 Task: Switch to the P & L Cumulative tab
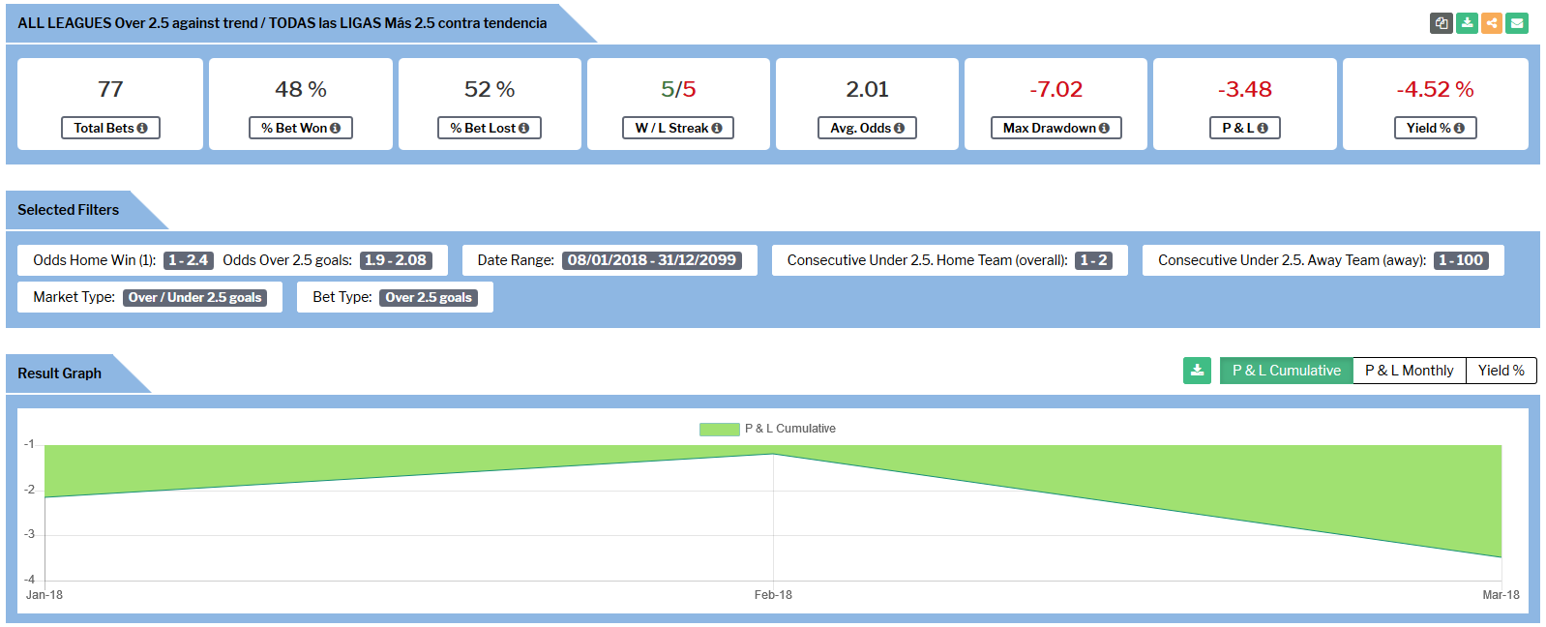pyautogui.click(x=1286, y=371)
